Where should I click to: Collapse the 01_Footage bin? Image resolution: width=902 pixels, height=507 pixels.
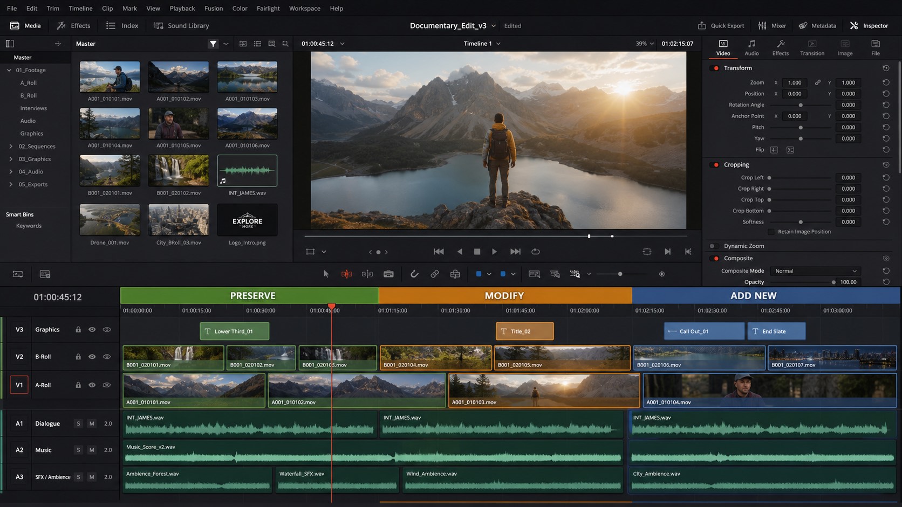point(9,70)
